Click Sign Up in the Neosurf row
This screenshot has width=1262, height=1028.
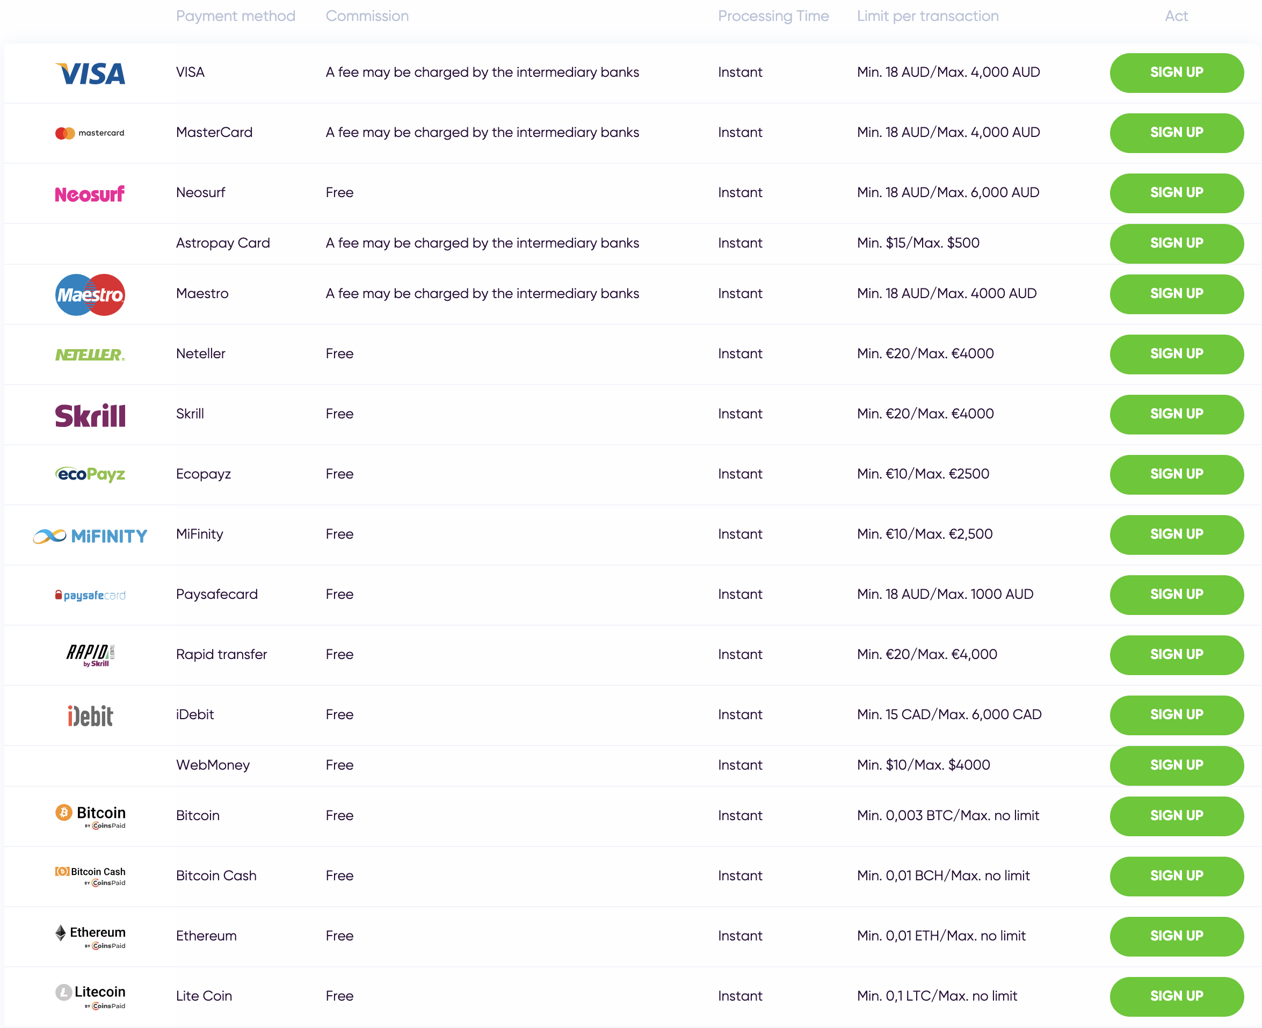tap(1176, 193)
